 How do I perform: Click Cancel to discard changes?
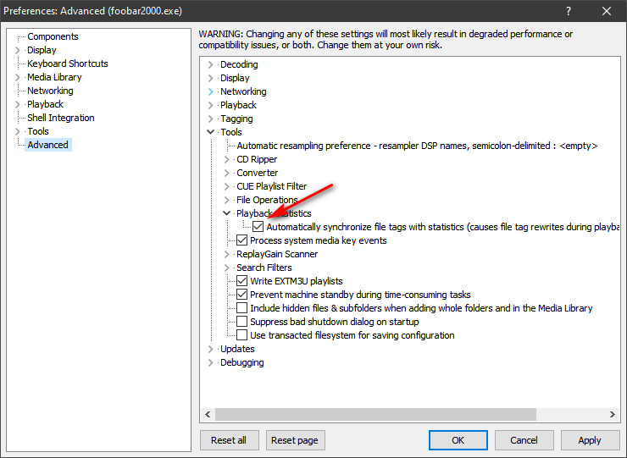(524, 440)
